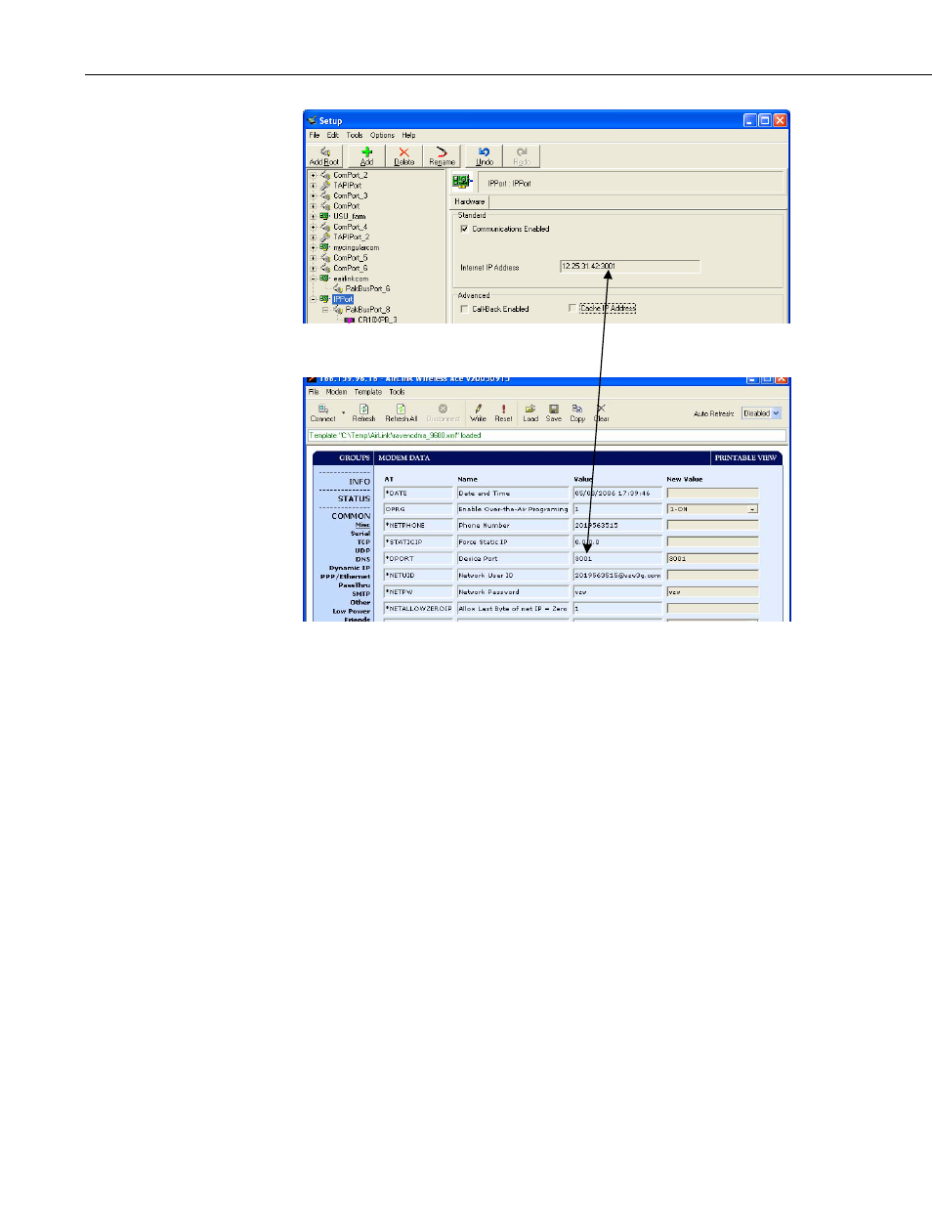Expand the ComPort_2 tree node
Image resolution: width=932 pixels, height=1207 pixels.
point(313,175)
